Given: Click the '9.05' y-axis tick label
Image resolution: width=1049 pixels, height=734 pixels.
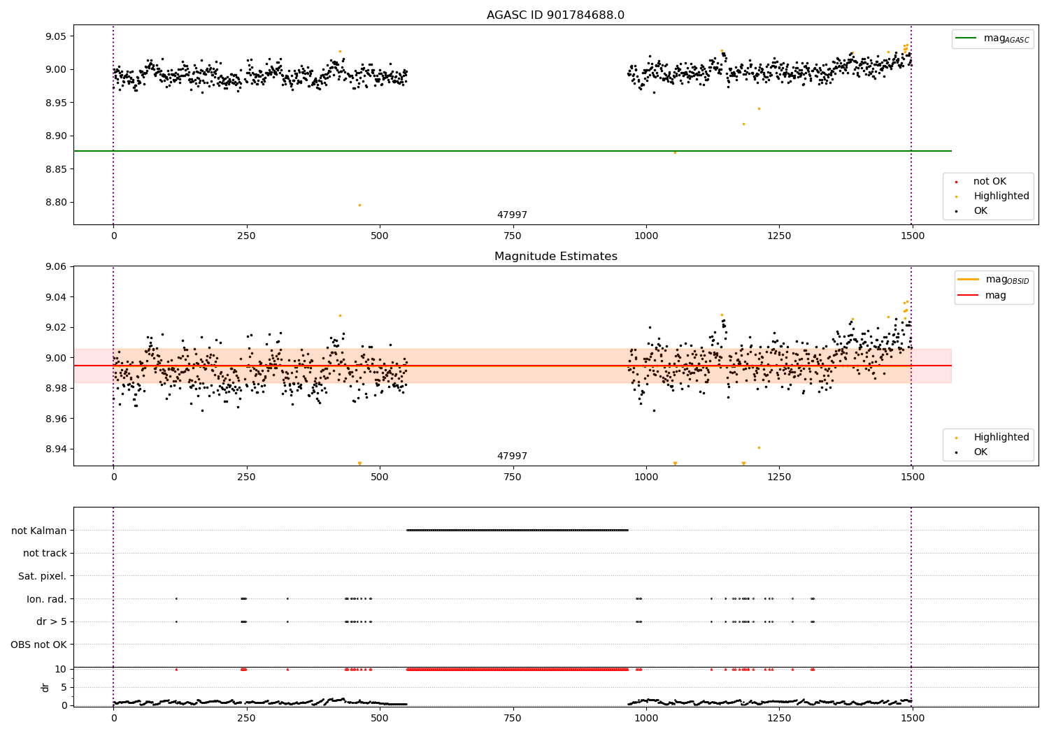Looking at the screenshot, I should [56, 36].
